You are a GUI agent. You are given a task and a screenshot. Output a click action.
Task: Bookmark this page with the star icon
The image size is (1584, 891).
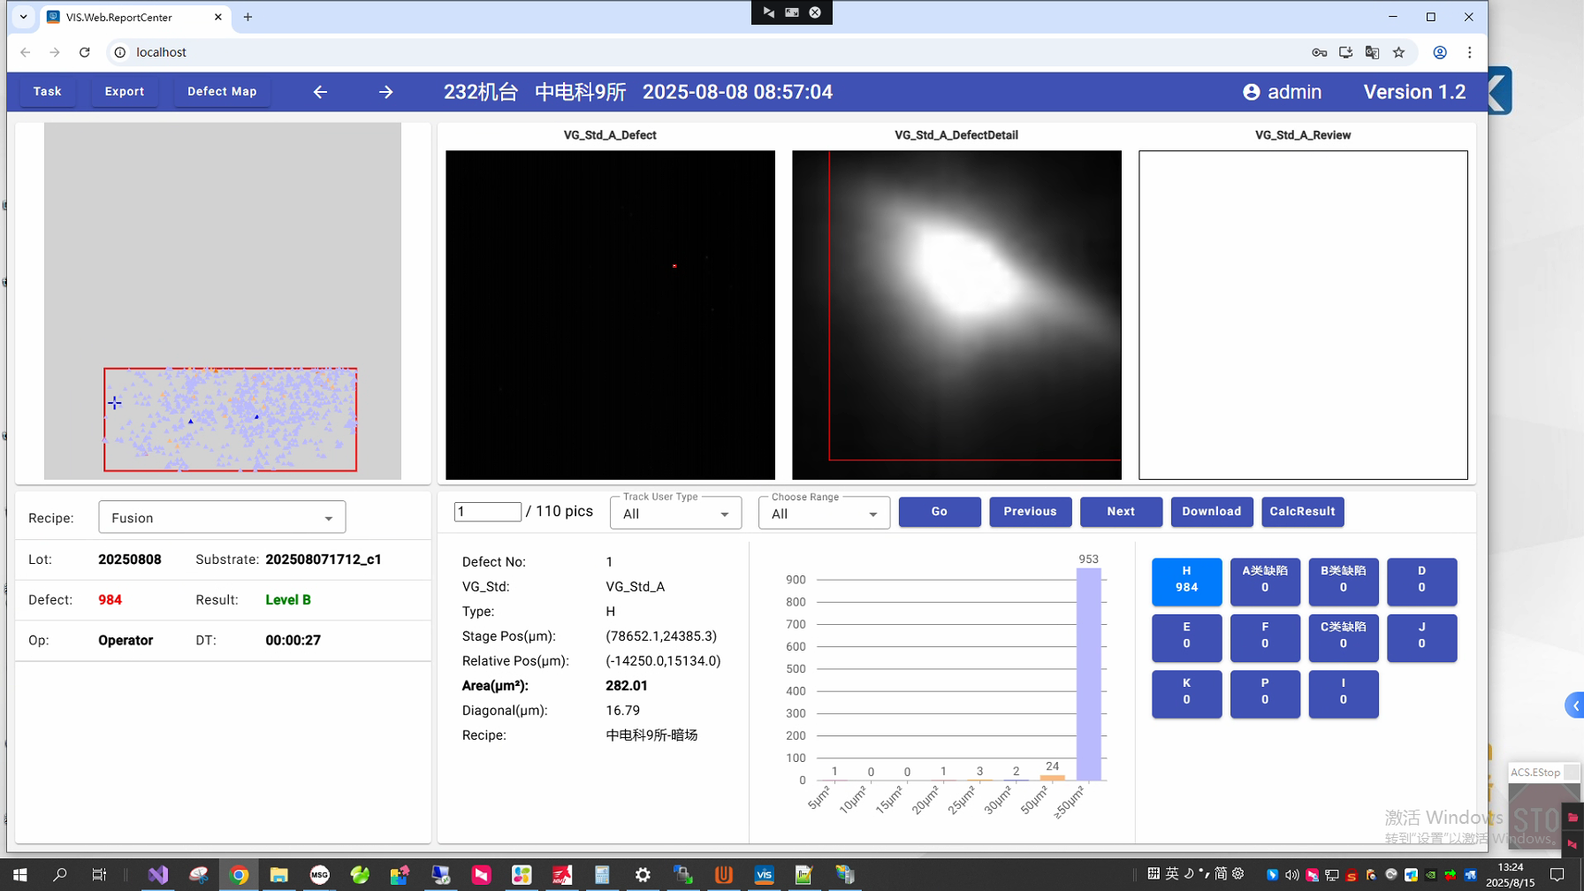coord(1398,52)
